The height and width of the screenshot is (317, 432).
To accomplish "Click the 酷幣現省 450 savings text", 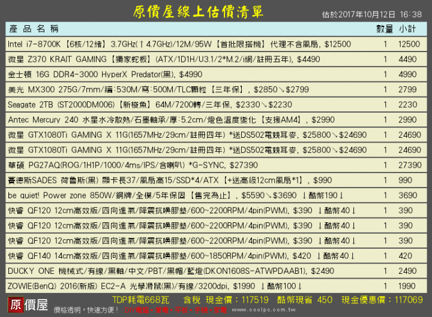I will (305, 300).
